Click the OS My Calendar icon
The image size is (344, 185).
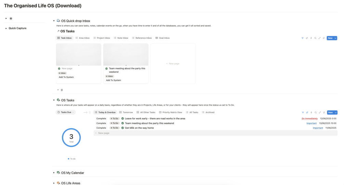click(x=58, y=172)
